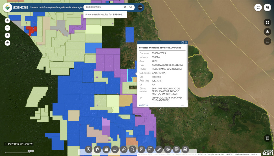Image resolution: width=274 pixels, height=156 pixels.
Task: Open the print map tool
Action: [x=185, y=149]
